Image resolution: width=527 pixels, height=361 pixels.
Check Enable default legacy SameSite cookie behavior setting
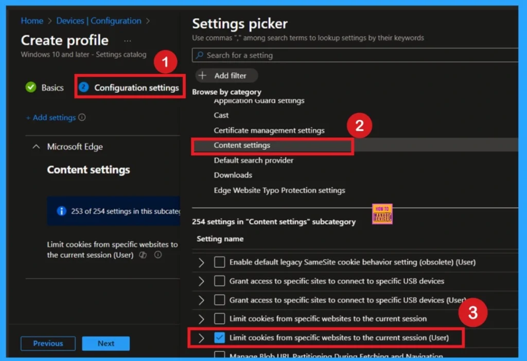219,262
